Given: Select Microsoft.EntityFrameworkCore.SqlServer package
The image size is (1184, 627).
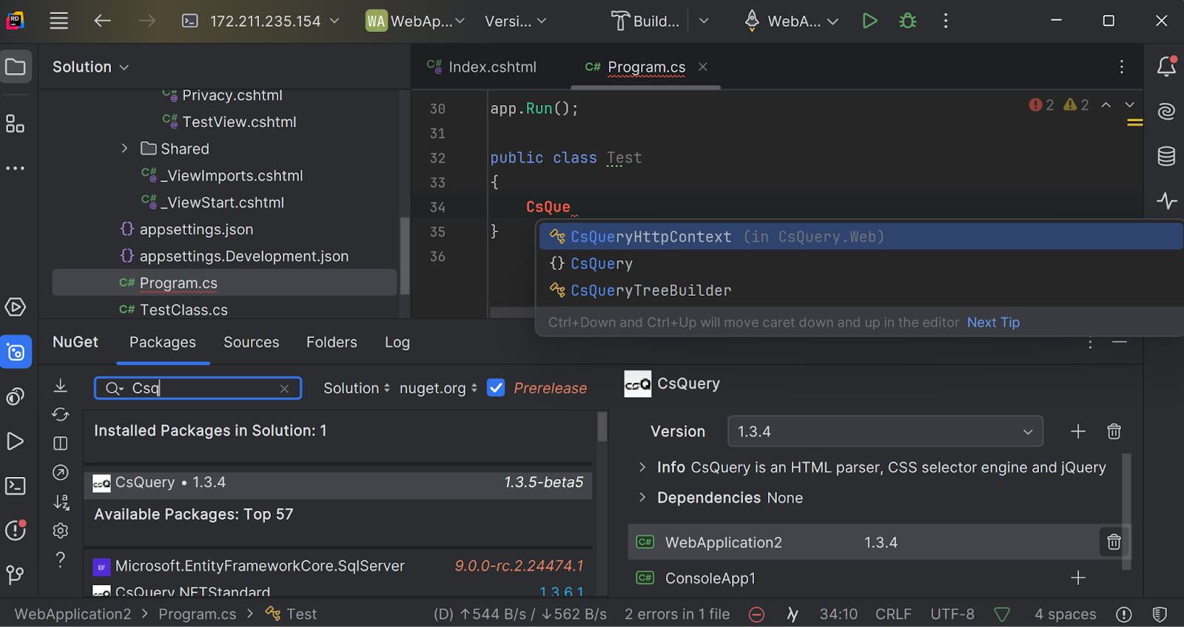Looking at the screenshot, I should tap(338, 566).
